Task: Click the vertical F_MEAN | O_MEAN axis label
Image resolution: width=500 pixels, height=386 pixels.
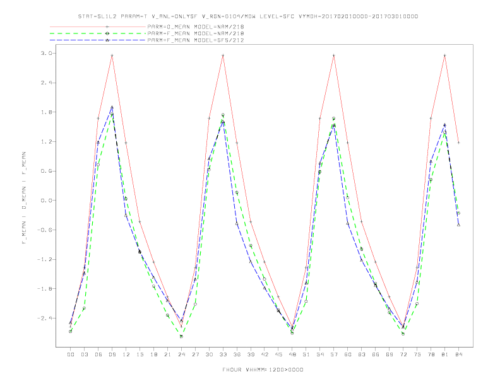Action: 24,198
